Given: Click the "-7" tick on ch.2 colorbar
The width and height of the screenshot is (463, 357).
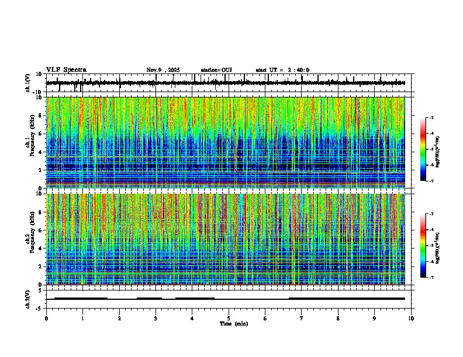Looking at the screenshot, I should click(x=431, y=278).
